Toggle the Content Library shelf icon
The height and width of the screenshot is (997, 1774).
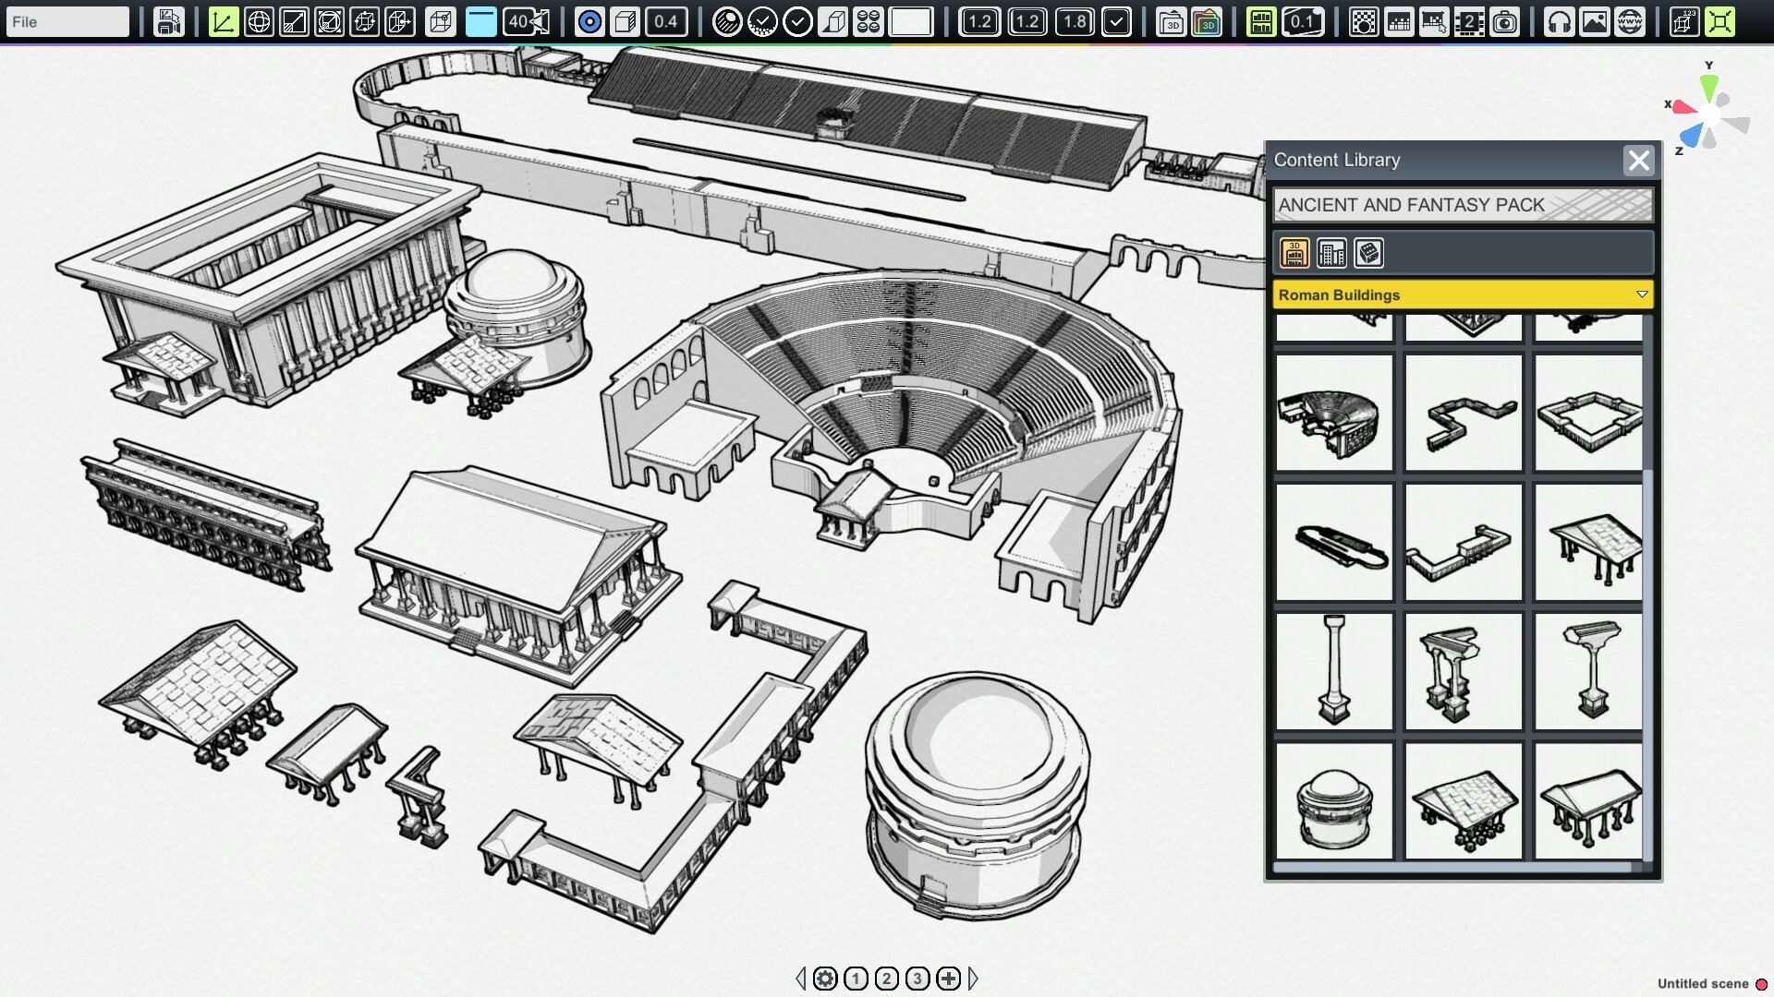click(x=1262, y=20)
